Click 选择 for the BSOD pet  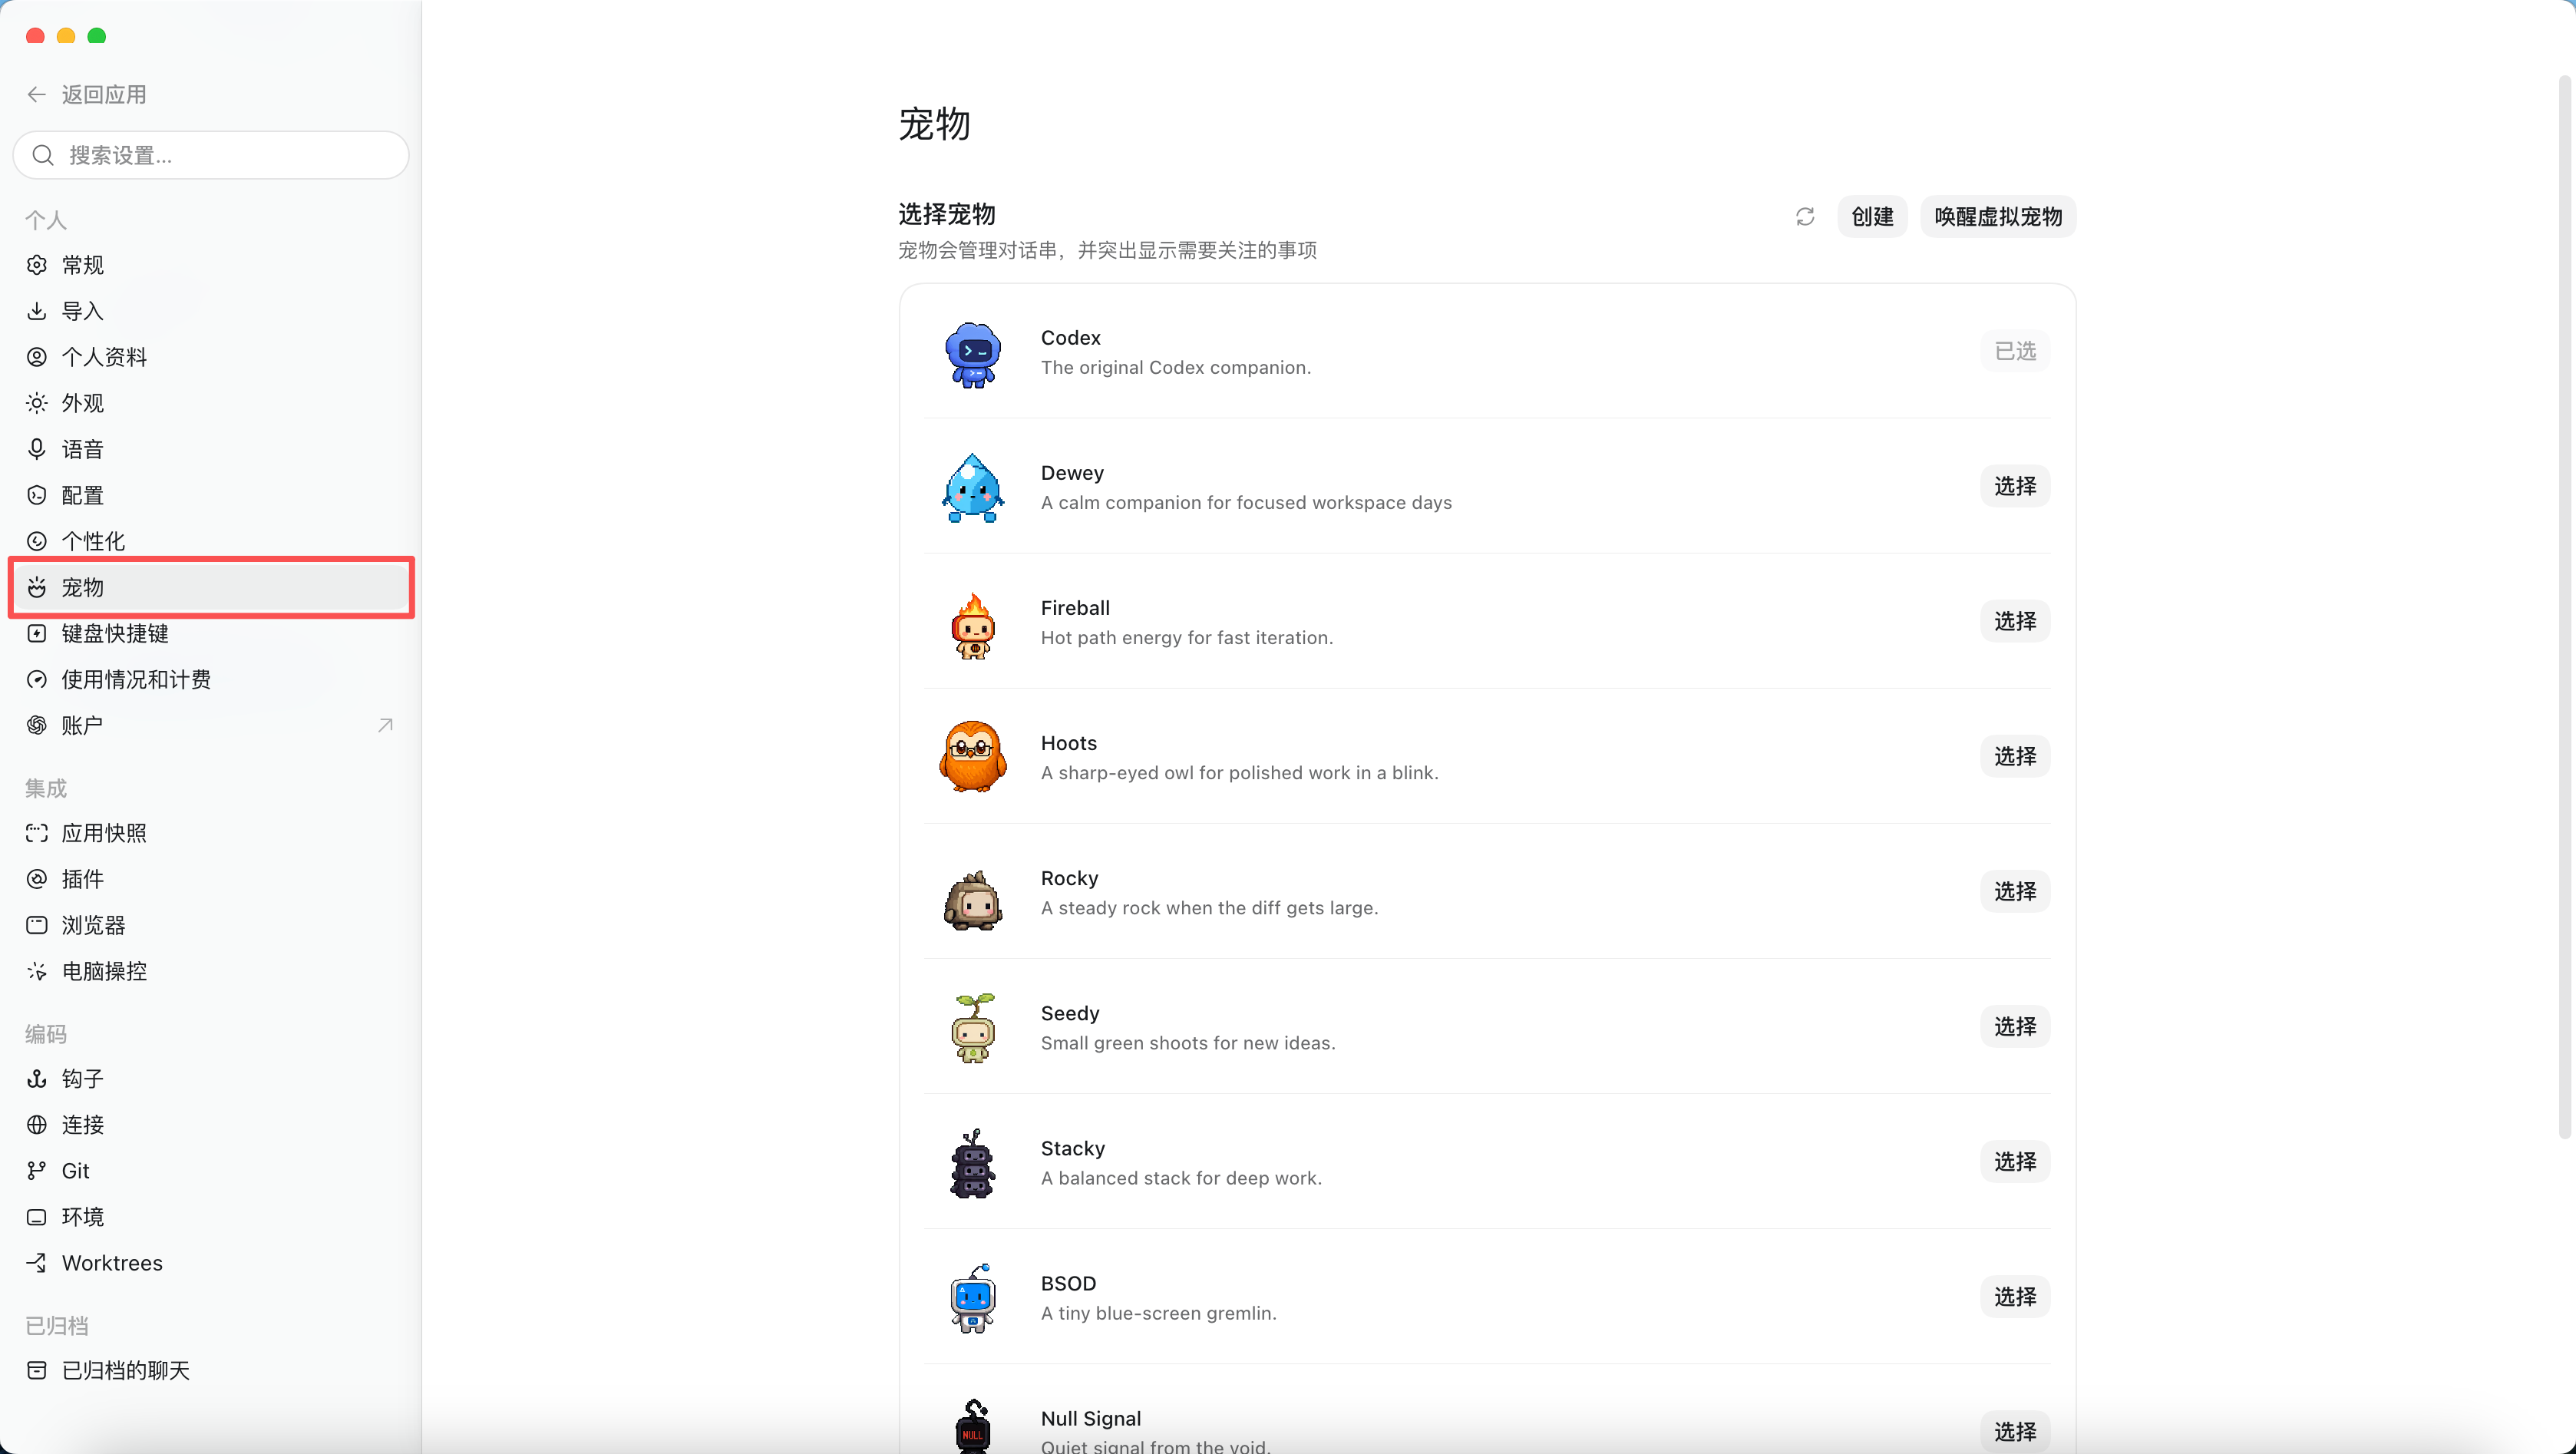click(x=2015, y=1296)
